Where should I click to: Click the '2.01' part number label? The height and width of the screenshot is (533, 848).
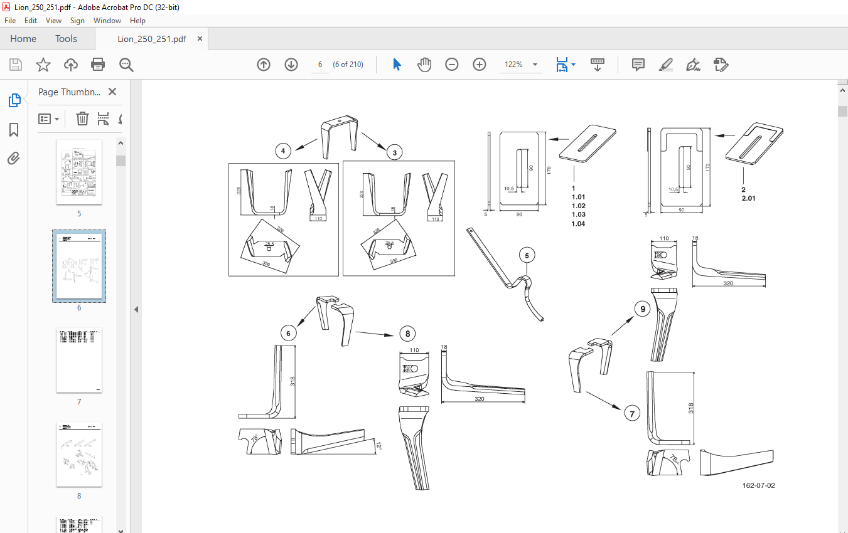(x=748, y=198)
